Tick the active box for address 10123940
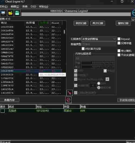The image size is (135, 143). click(x=2, y=111)
